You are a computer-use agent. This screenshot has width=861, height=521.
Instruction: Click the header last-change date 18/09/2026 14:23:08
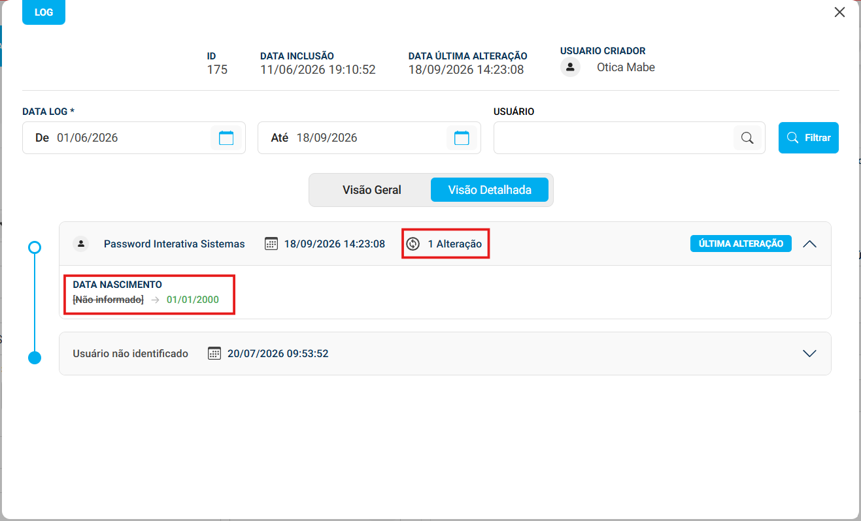point(466,70)
